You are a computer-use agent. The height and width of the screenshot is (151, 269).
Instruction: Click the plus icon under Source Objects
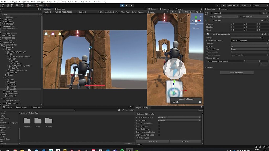262,64
